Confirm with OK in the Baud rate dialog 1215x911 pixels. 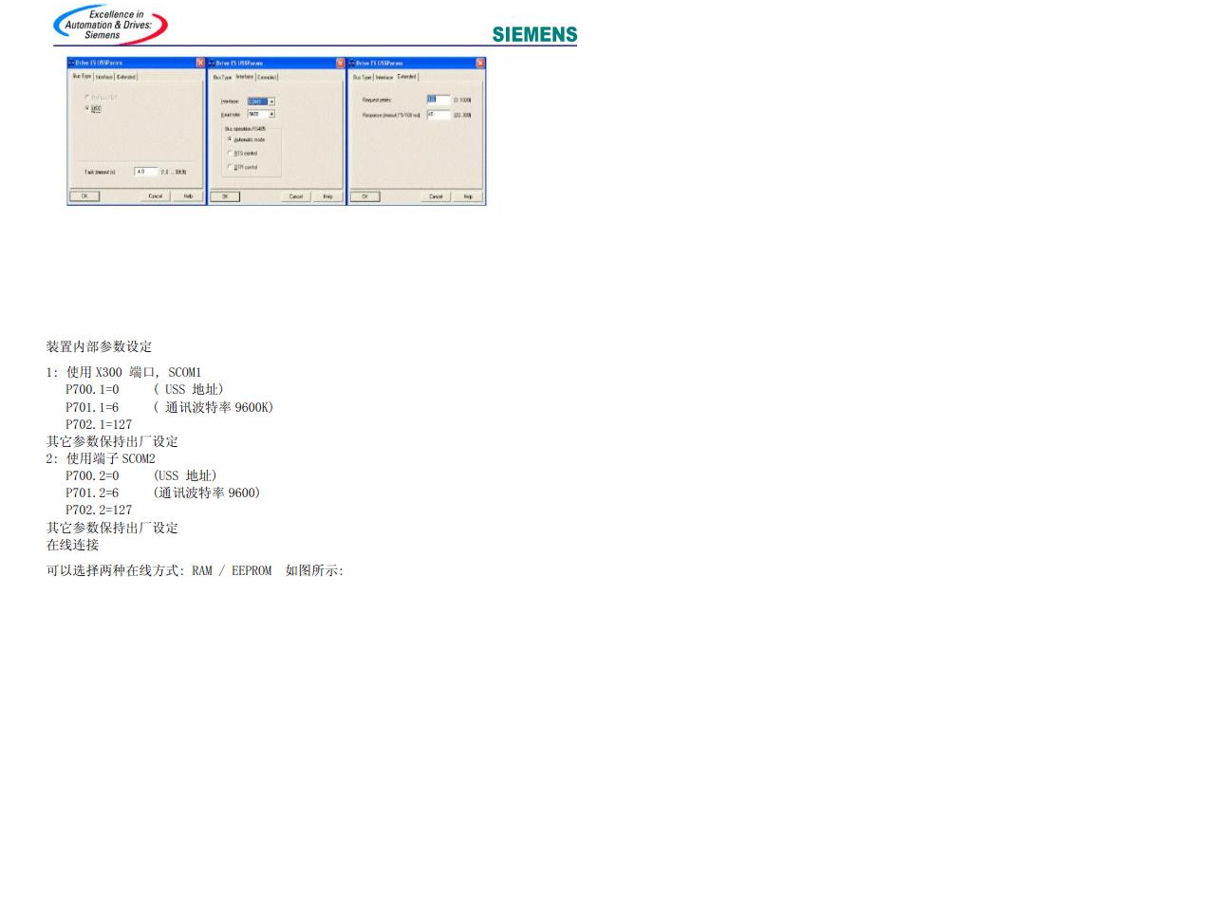(x=225, y=196)
